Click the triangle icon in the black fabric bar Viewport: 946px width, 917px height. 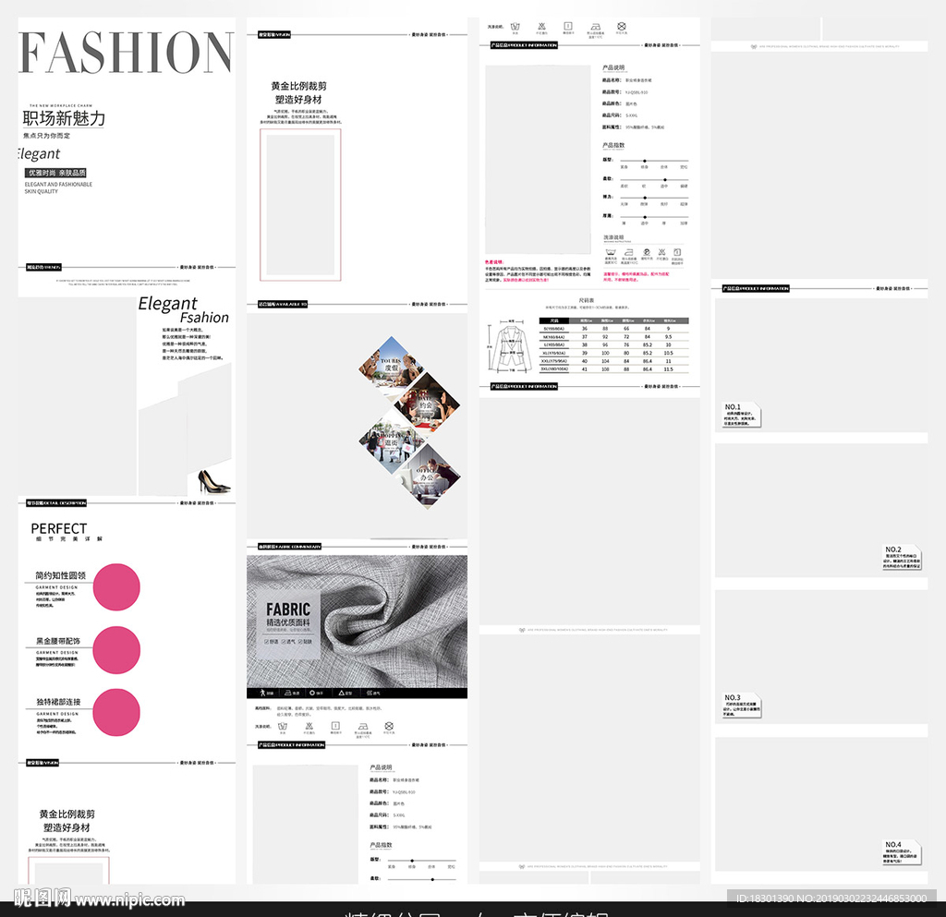pyautogui.click(x=342, y=693)
